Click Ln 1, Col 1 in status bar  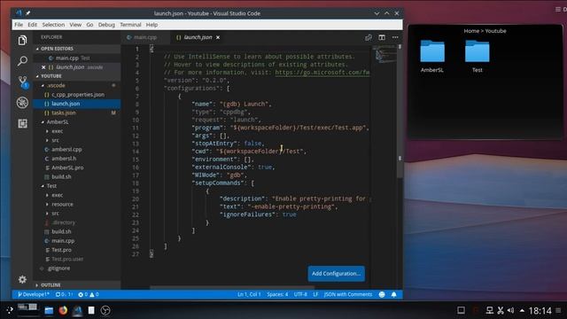249,294
